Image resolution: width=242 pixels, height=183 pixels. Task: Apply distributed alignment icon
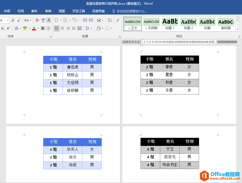(79, 28)
